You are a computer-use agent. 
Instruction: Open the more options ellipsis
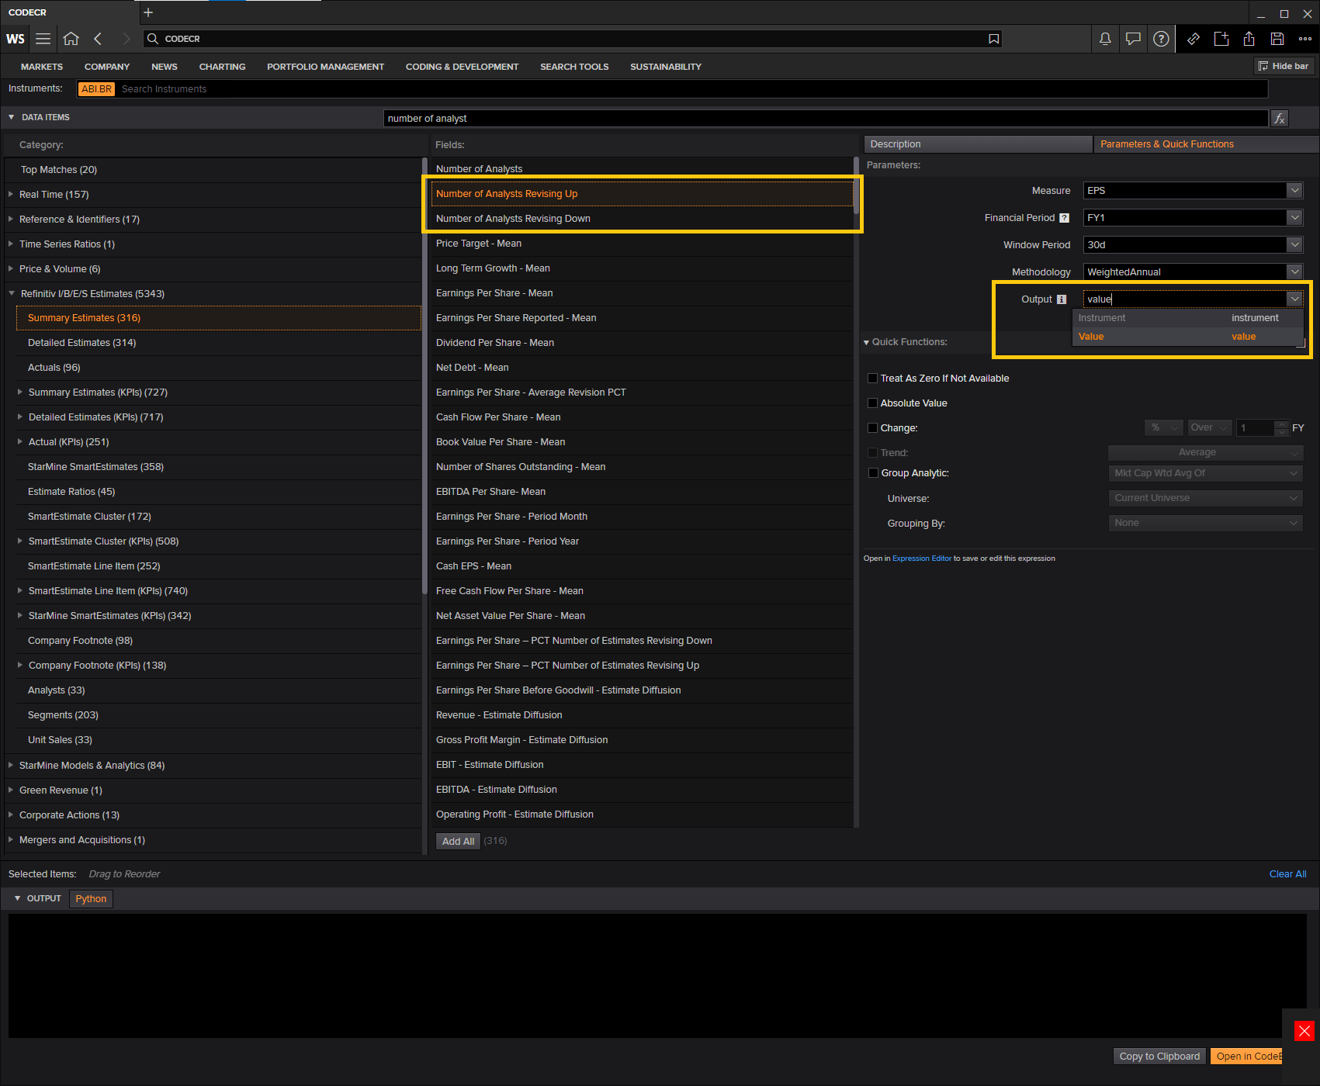point(1305,39)
